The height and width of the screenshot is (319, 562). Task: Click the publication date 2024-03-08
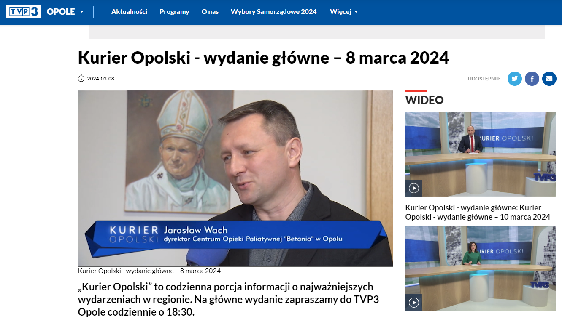click(x=101, y=79)
